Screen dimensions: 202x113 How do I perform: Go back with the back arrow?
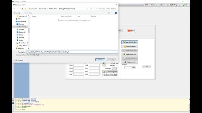(14, 9)
